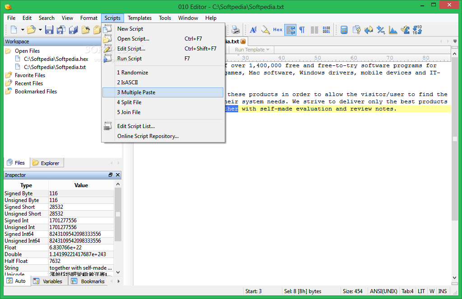The height and width of the screenshot is (299, 462).
Task: Click the Highlight marker tool icon
Action: pos(265,29)
